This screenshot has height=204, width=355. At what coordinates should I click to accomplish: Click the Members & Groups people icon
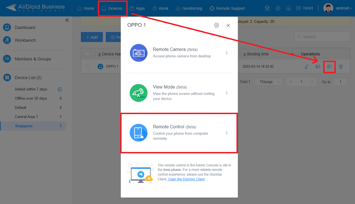point(7,59)
